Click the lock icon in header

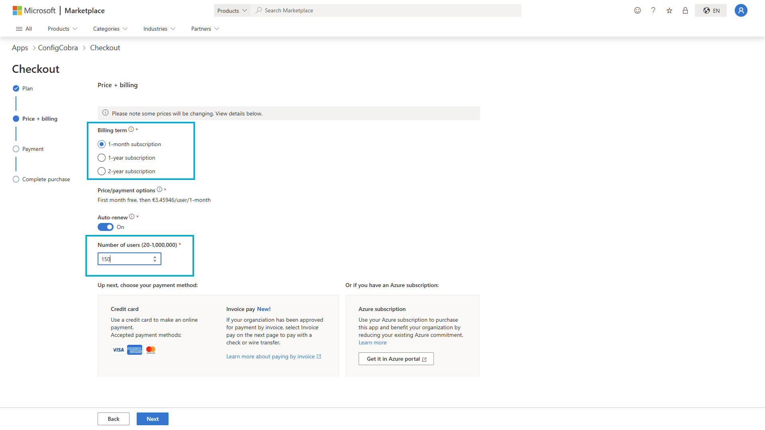(x=685, y=10)
